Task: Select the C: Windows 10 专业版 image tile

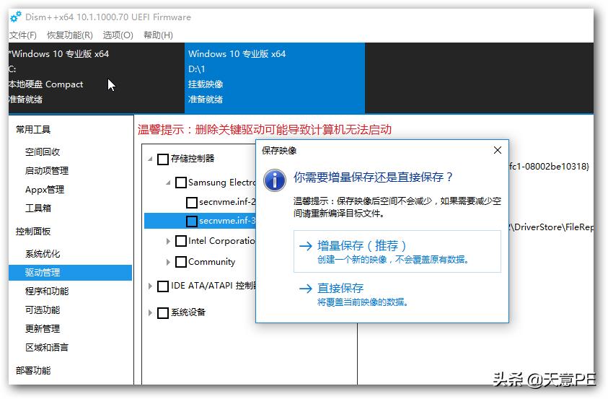Action: 96,77
